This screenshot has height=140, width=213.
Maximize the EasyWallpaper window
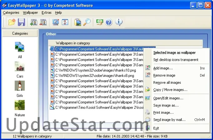tap(200, 5)
